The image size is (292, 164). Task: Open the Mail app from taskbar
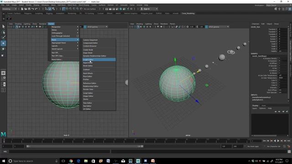[x=123, y=161]
